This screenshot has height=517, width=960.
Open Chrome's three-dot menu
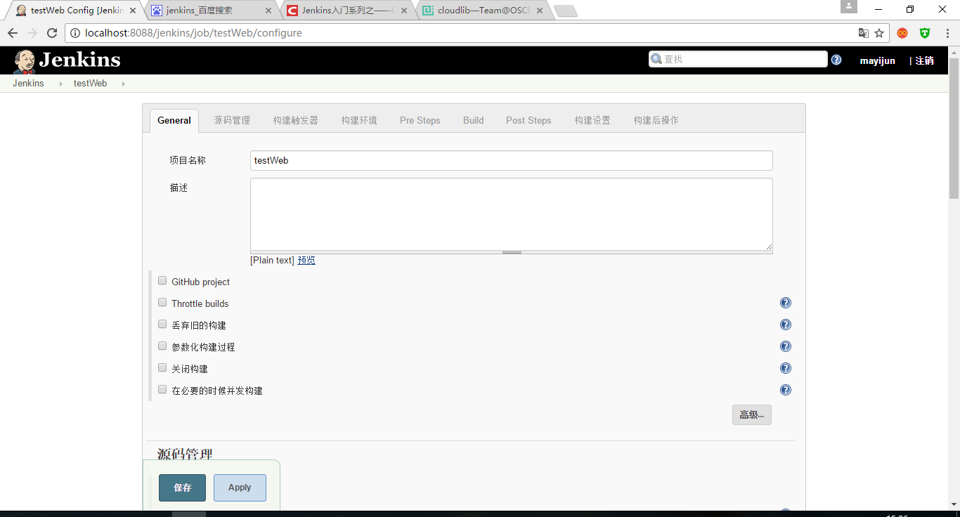pyautogui.click(x=947, y=33)
